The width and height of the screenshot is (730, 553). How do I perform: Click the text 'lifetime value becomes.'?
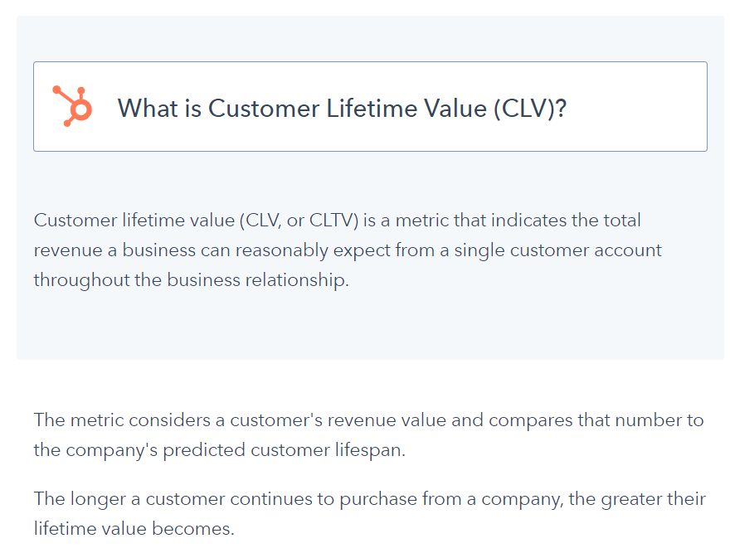(x=134, y=529)
